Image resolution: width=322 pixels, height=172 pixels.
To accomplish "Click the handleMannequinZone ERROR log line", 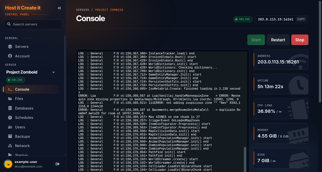I will coord(159,97).
